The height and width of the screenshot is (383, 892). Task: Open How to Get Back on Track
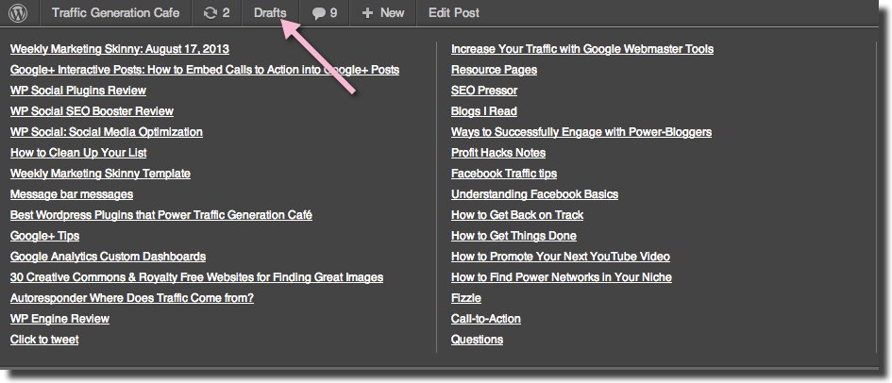pyautogui.click(x=517, y=215)
